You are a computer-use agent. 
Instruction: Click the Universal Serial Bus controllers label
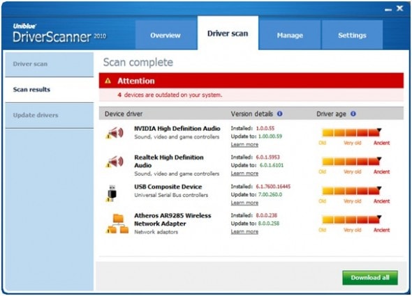coord(171,195)
